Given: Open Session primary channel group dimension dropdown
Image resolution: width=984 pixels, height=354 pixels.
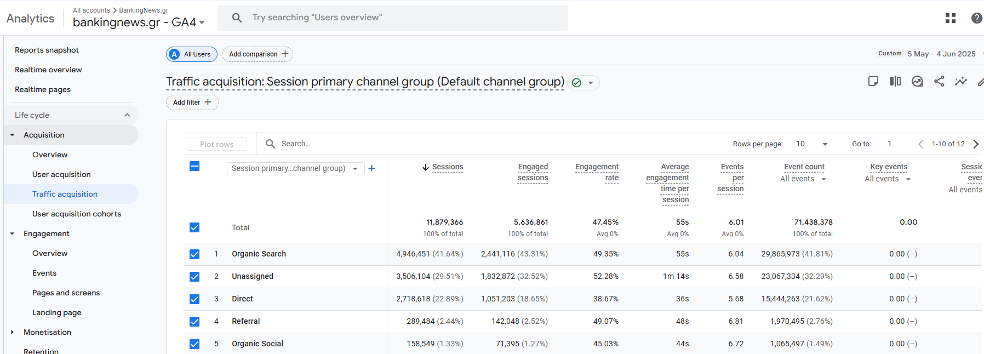Looking at the screenshot, I should click(x=295, y=168).
